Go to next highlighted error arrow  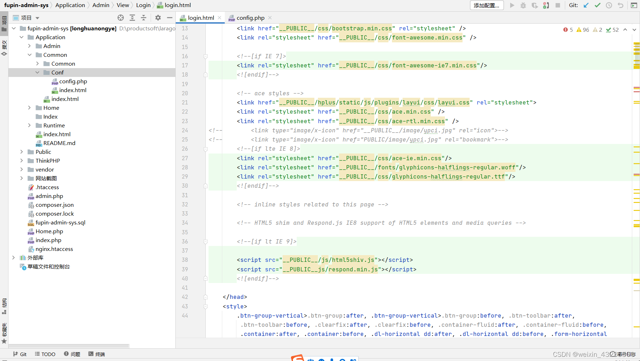634,30
